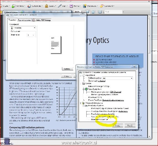Click the Secure padlock icon
Viewport: 158px width, 146px height.
[x=46, y=6]
